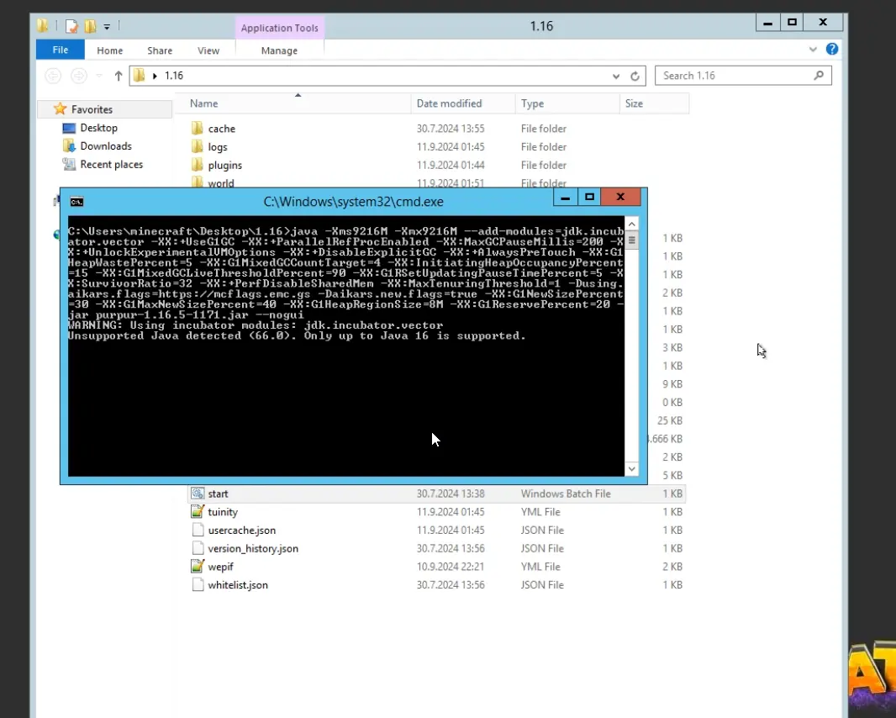Open the Share ribbon tab
Image resolution: width=896 pixels, height=718 pixels.
click(160, 50)
